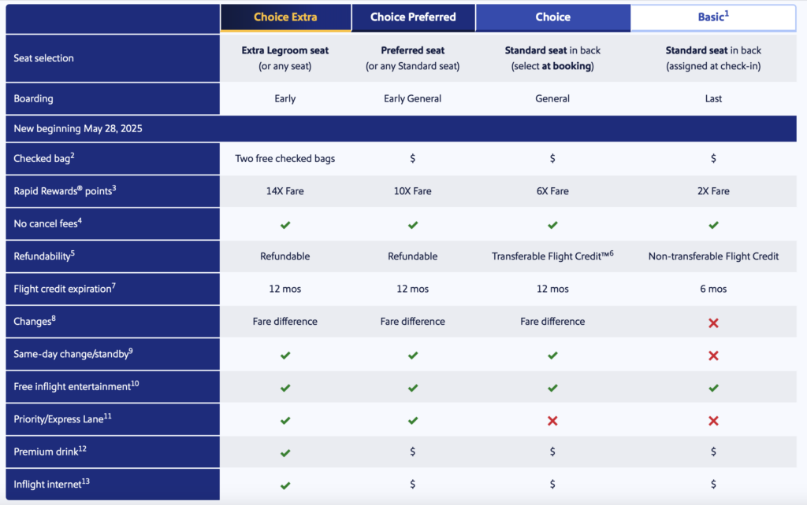Click green check for Choice Preferred Priority/Express Lane

pyautogui.click(x=413, y=420)
